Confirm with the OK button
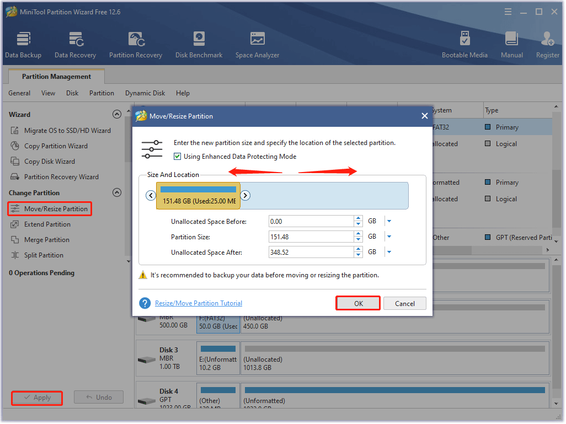Screen dimensions: 566x424 [x=359, y=304]
